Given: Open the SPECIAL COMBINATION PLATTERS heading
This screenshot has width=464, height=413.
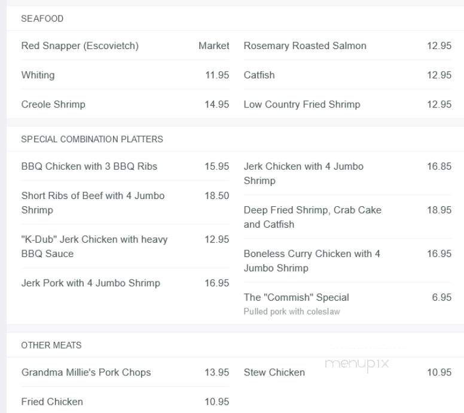Looking at the screenshot, I should pyautogui.click(x=92, y=139).
